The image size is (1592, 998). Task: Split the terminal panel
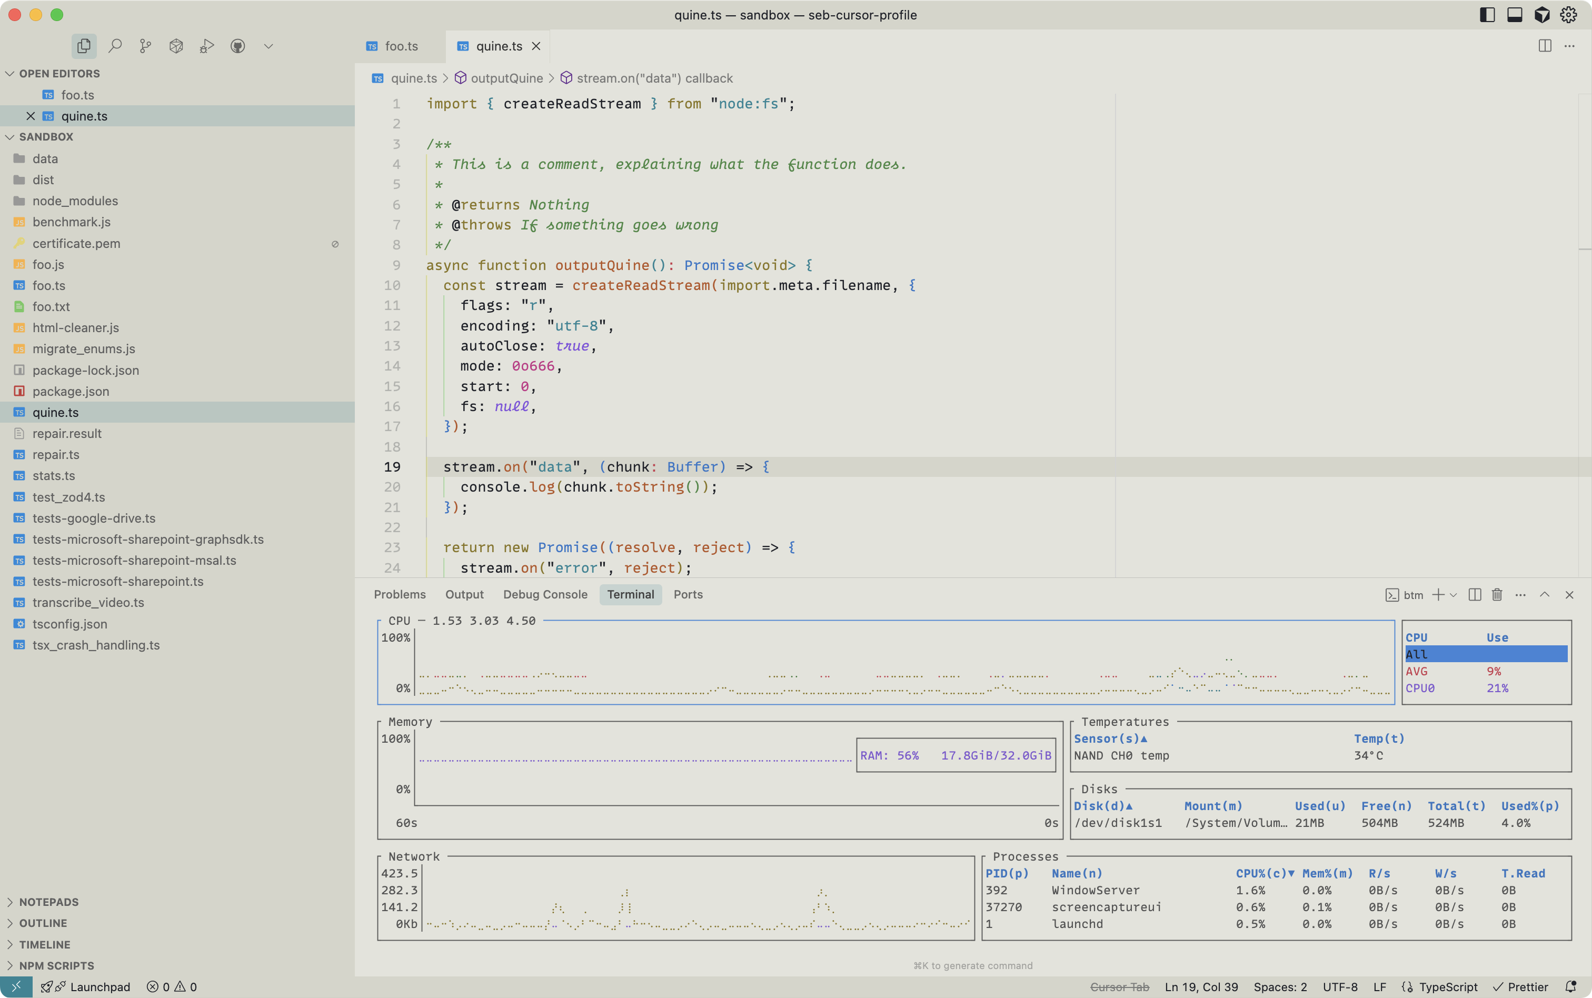(1475, 595)
